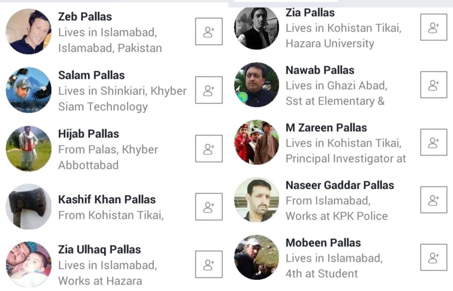Screen dimensions: 453x291
Task: Send friend request to M Zareen Pallas
Action: (434, 142)
